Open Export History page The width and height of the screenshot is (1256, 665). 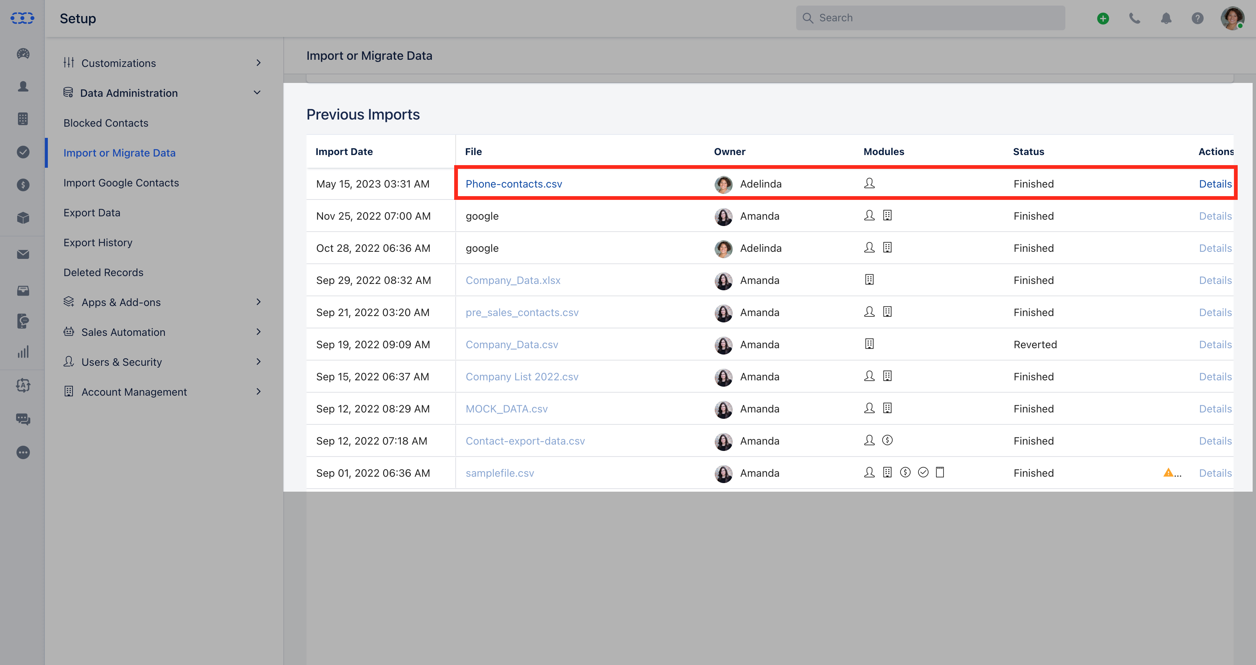[x=98, y=242]
